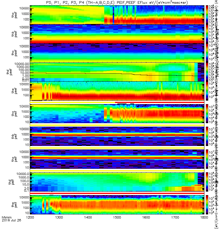
Task: Select the 'thd peef' panel label
Action: click(x=9, y=72)
